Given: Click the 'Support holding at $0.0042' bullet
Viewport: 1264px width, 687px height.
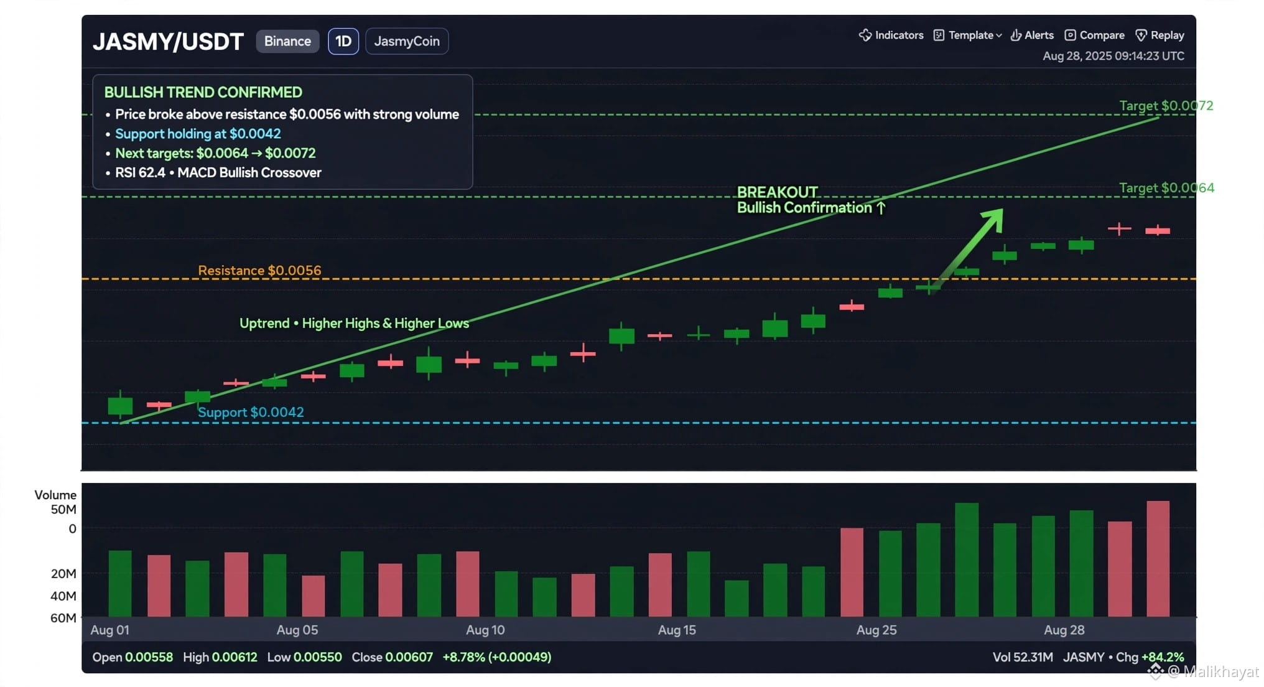Looking at the screenshot, I should [198, 134].
